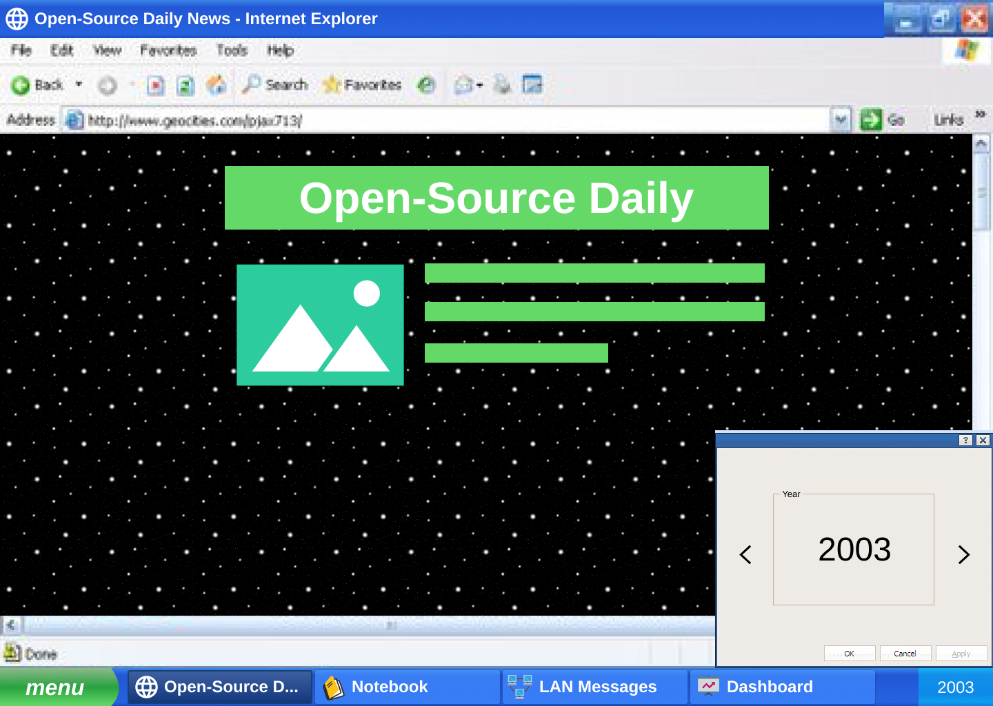Open the View menu
The height and width of the screenshot is (706, 993).
(108, 50)
